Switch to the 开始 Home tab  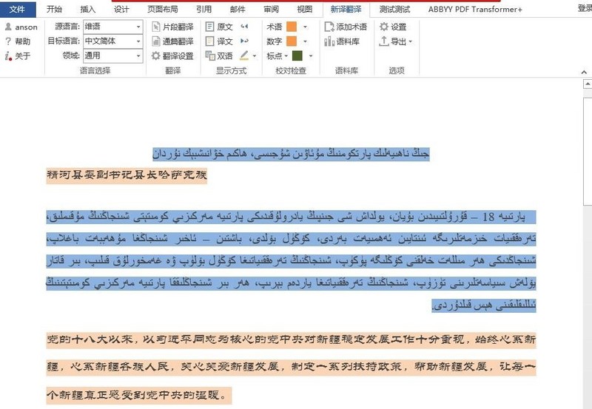click(x=54, y=9)
